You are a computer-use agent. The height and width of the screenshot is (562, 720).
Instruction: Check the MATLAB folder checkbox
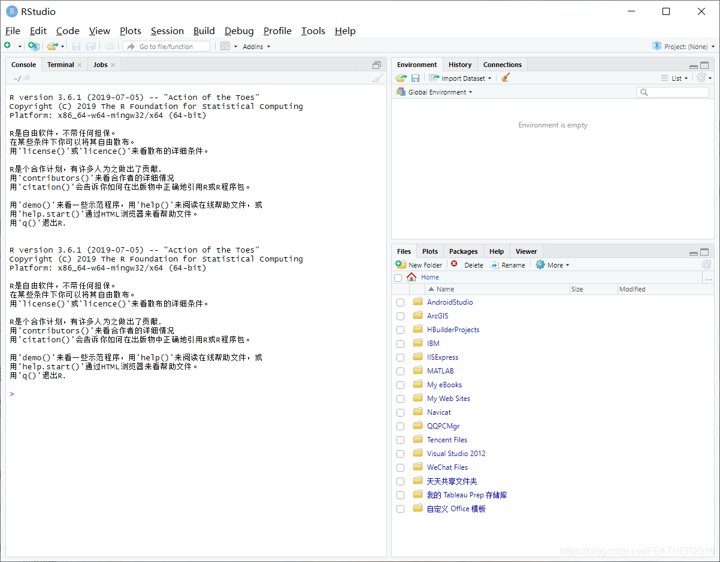[x=400, y=371]
